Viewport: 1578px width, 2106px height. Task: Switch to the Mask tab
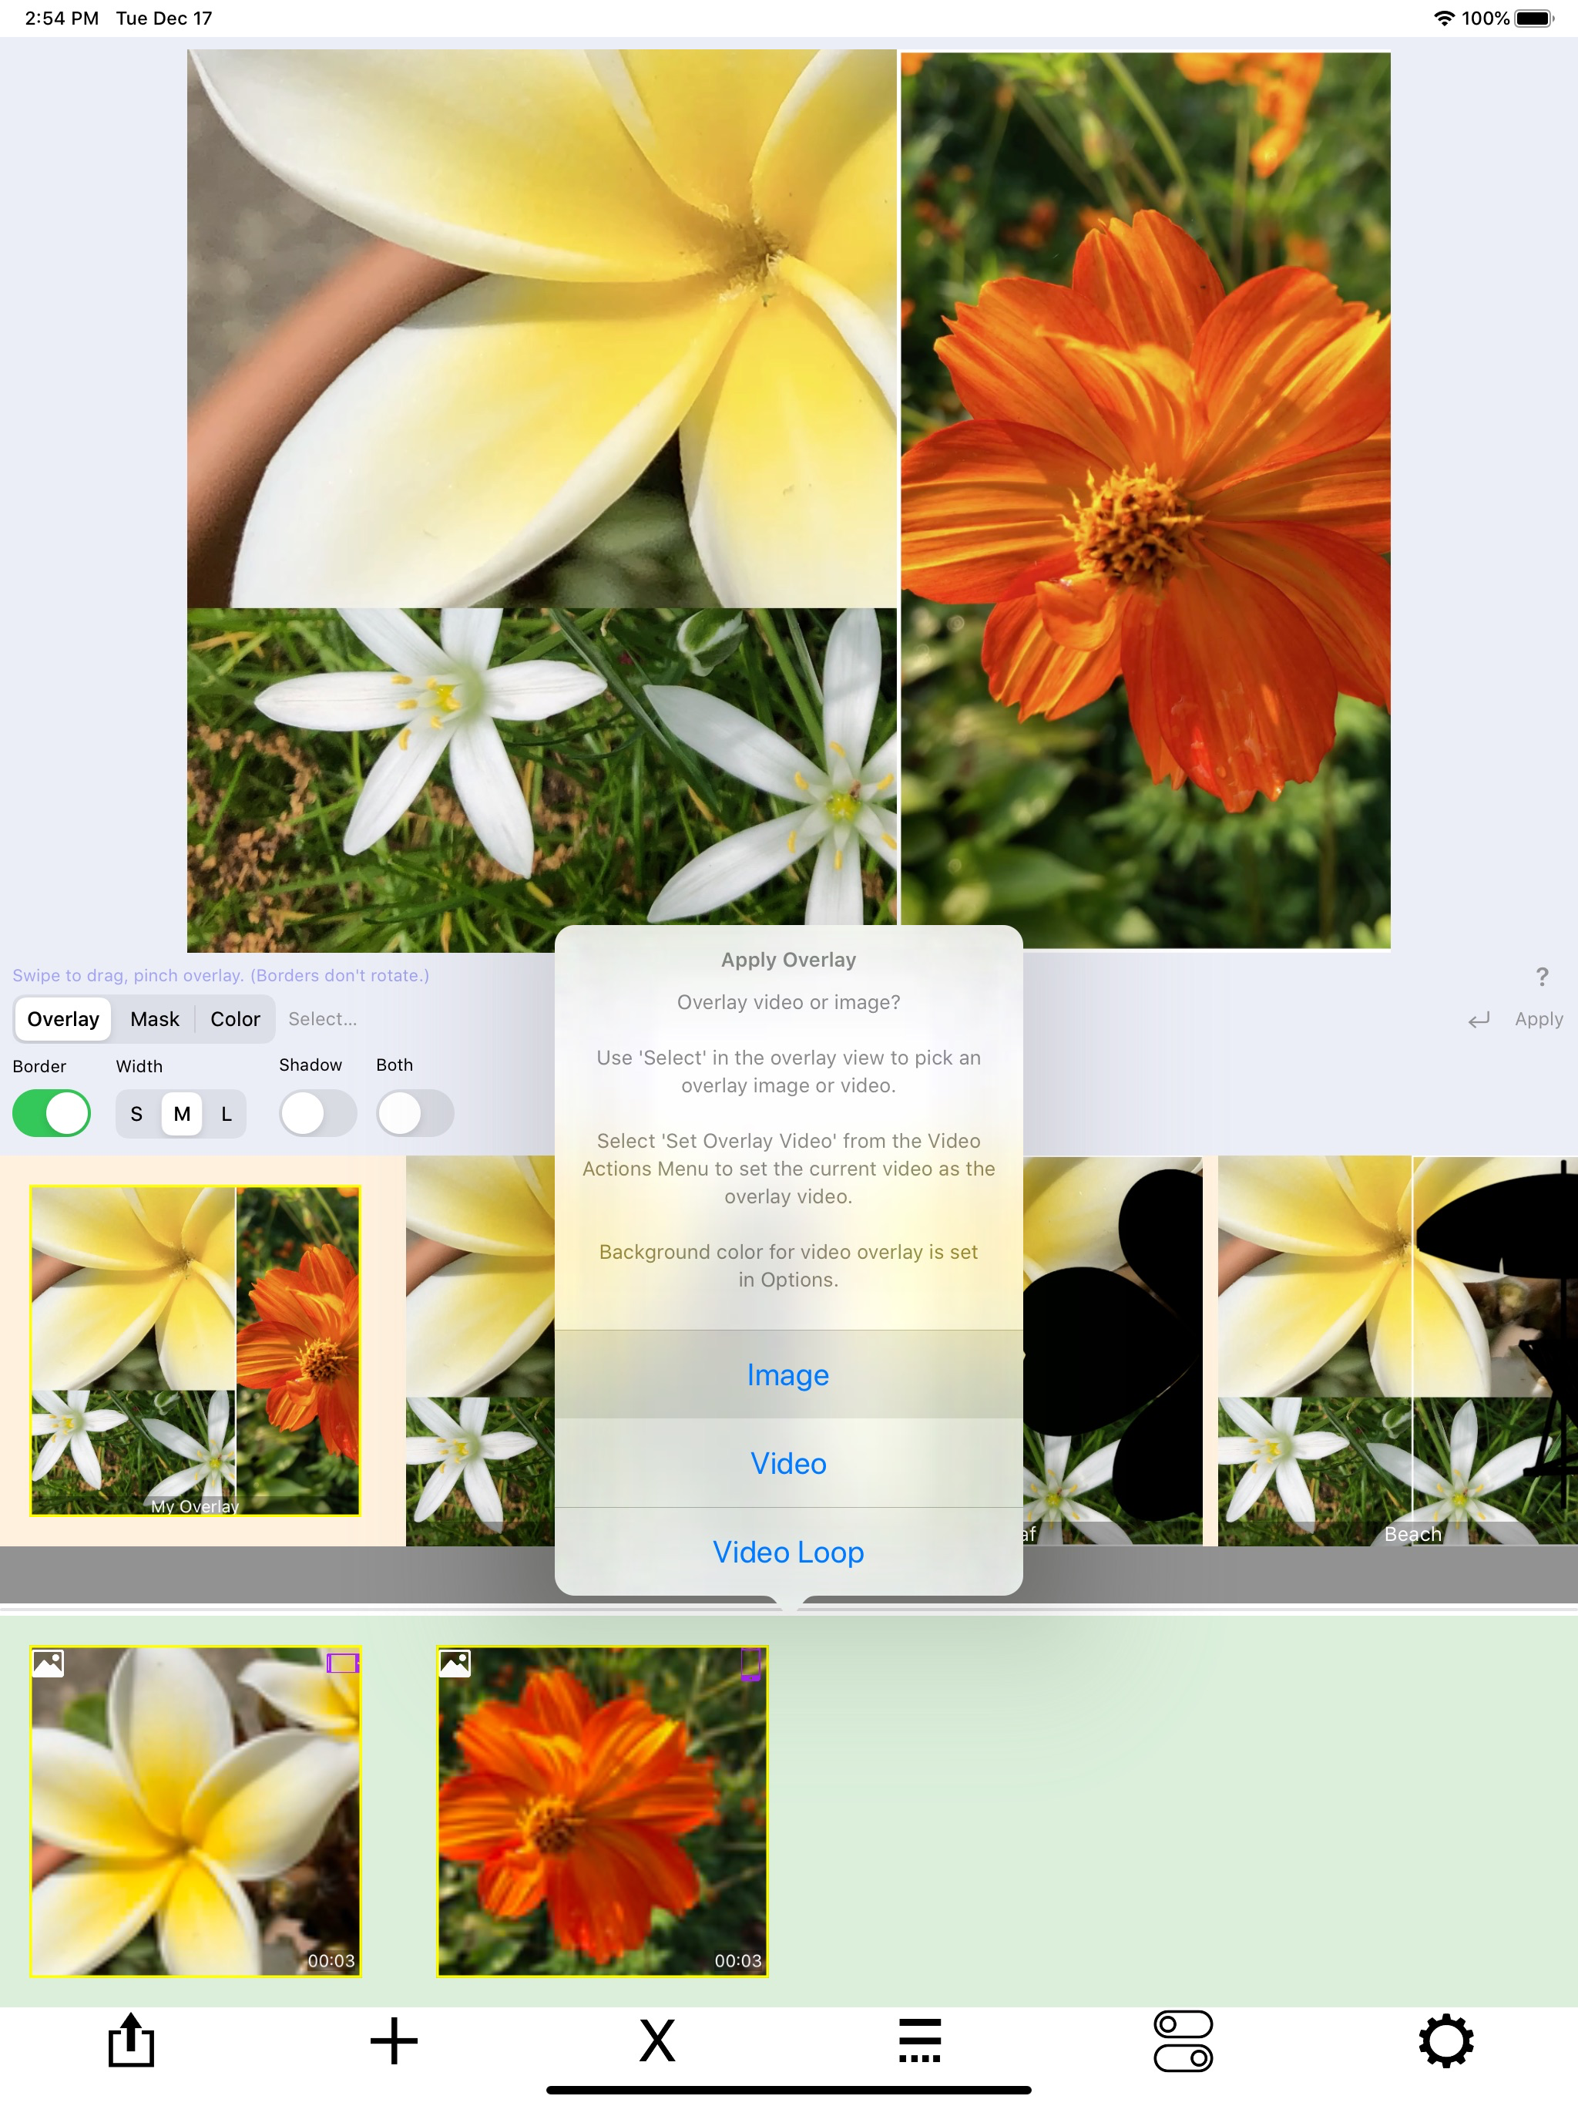point(154,1019)
